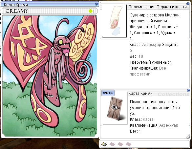Click the CREAMY card name header
The image size is (192, 149).
pos(17,11)
